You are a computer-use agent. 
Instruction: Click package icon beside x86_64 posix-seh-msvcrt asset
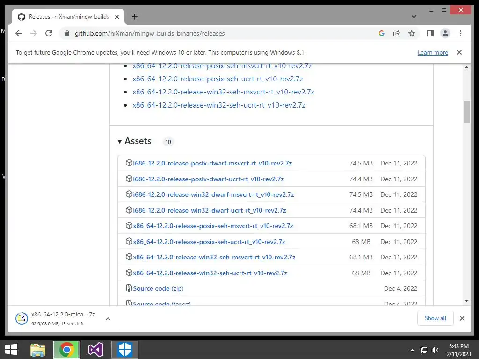(x=129, y=225)
